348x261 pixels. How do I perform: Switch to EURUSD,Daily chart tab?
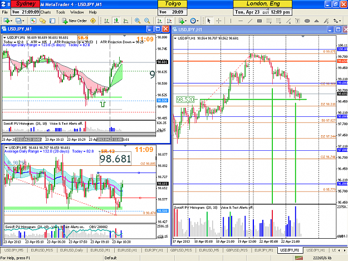(71, 250)
